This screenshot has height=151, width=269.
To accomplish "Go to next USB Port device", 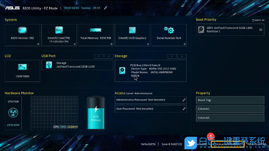I will pyautogui.click(x=109, y=56).
